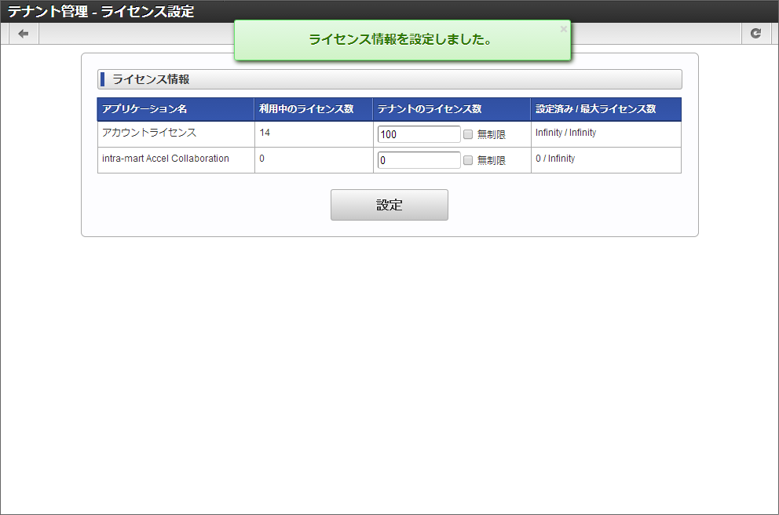This screenshot has width=779, height=515.
Task: Dismiss the green success notification
Action: tap(563, 28)
